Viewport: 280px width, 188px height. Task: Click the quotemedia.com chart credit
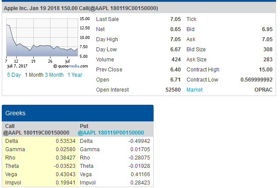[71, 66]
